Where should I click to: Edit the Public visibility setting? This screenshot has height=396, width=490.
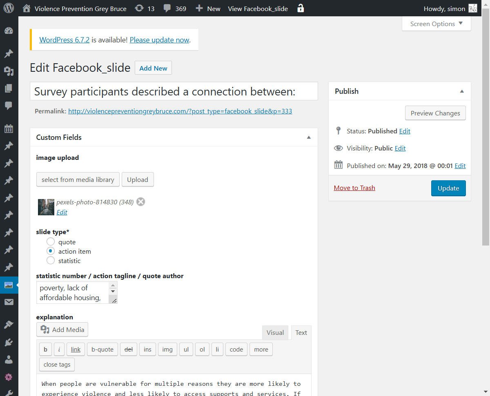[x=400, y=148]
